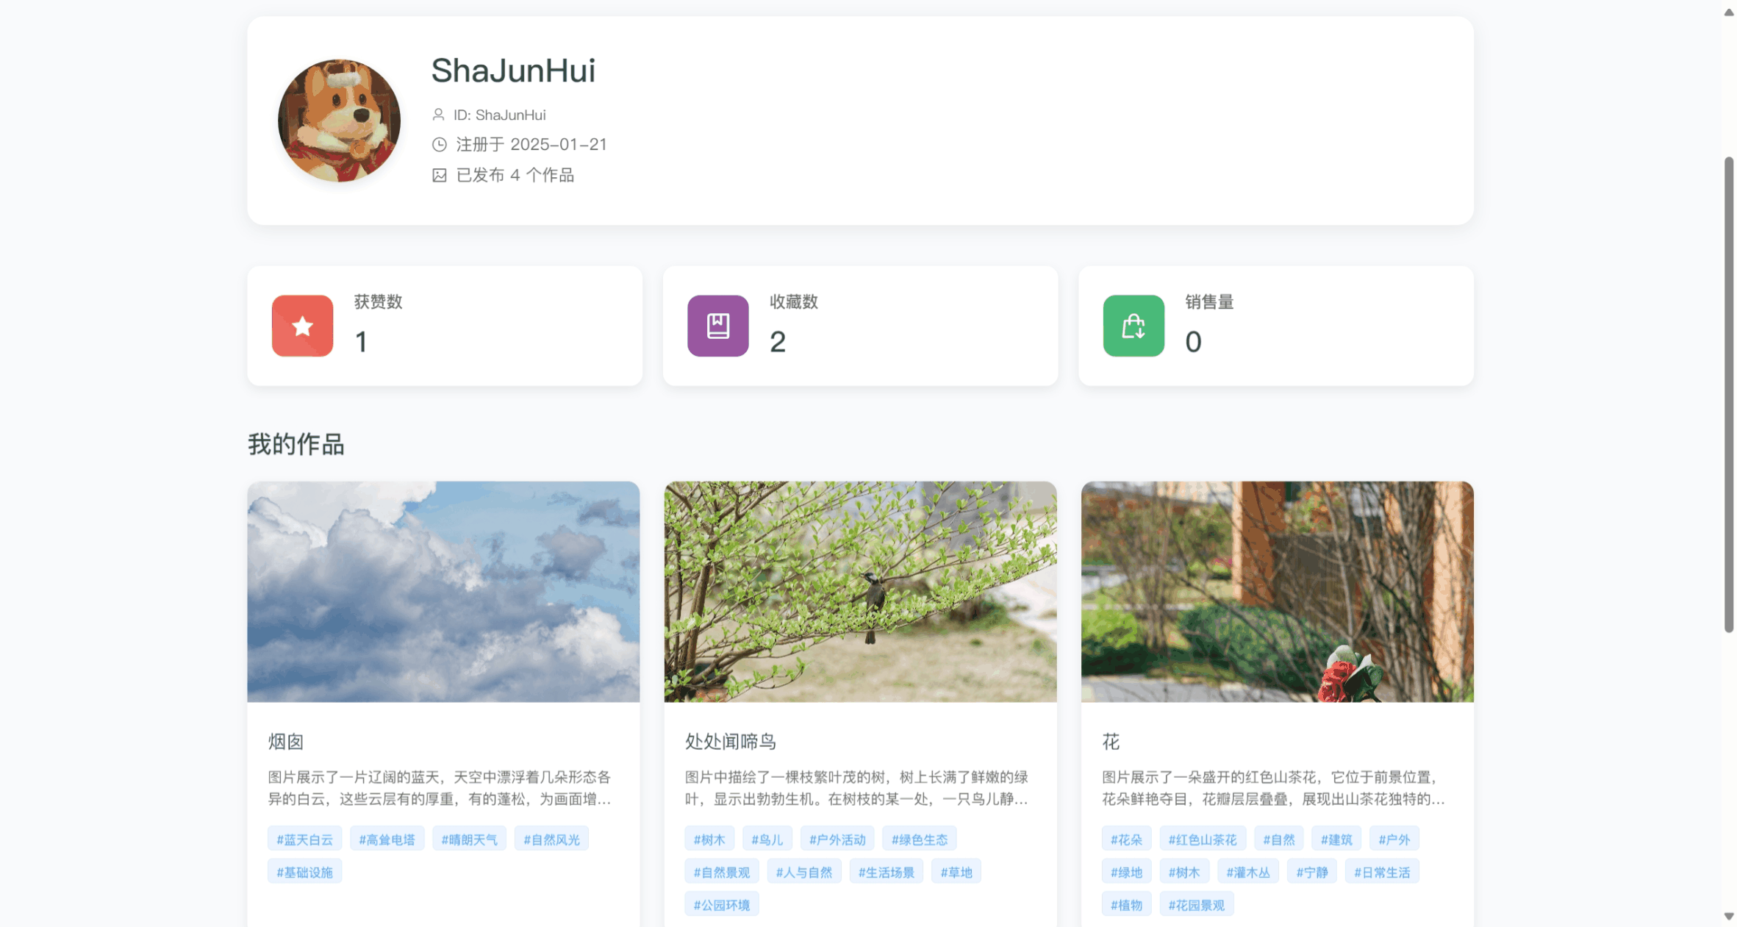Image resolution: width=1737 pixels, height=927 pixels.
Task: Open the work titled 处处闻啼鸟
Action: [730, 741]
